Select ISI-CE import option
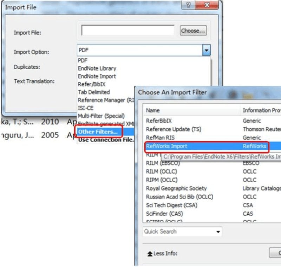This screenshot has height=267, width=281. point(86,108)
